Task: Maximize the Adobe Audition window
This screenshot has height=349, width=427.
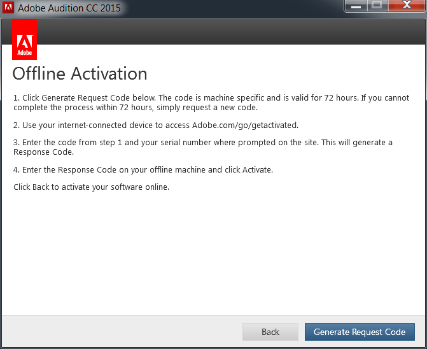Action: tap(377, 6)
